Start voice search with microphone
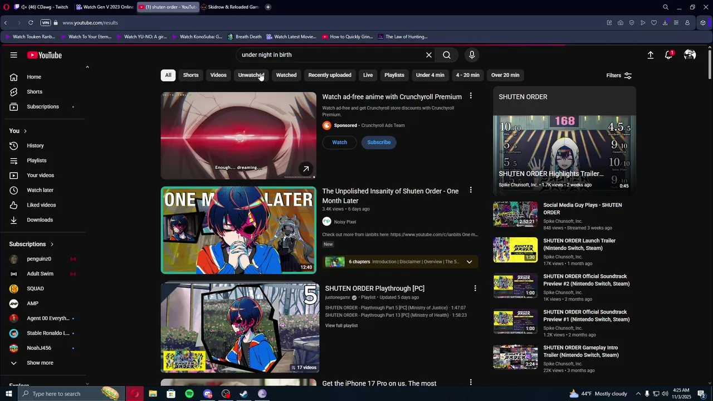The width and height of the screenshot is (713, 401). coord(472,55)
